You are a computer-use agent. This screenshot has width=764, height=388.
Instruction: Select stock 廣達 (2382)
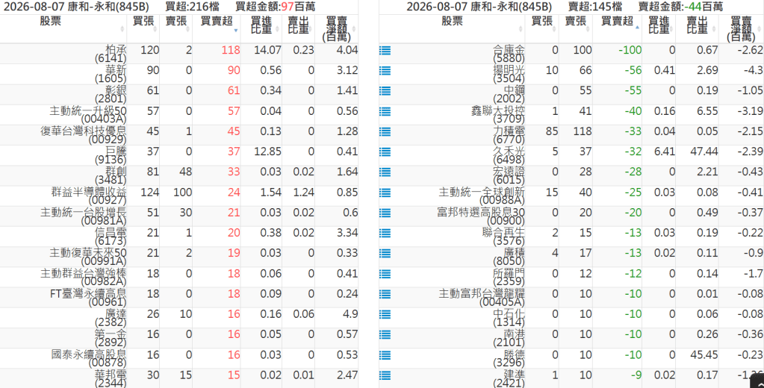[x=111, y=319]
